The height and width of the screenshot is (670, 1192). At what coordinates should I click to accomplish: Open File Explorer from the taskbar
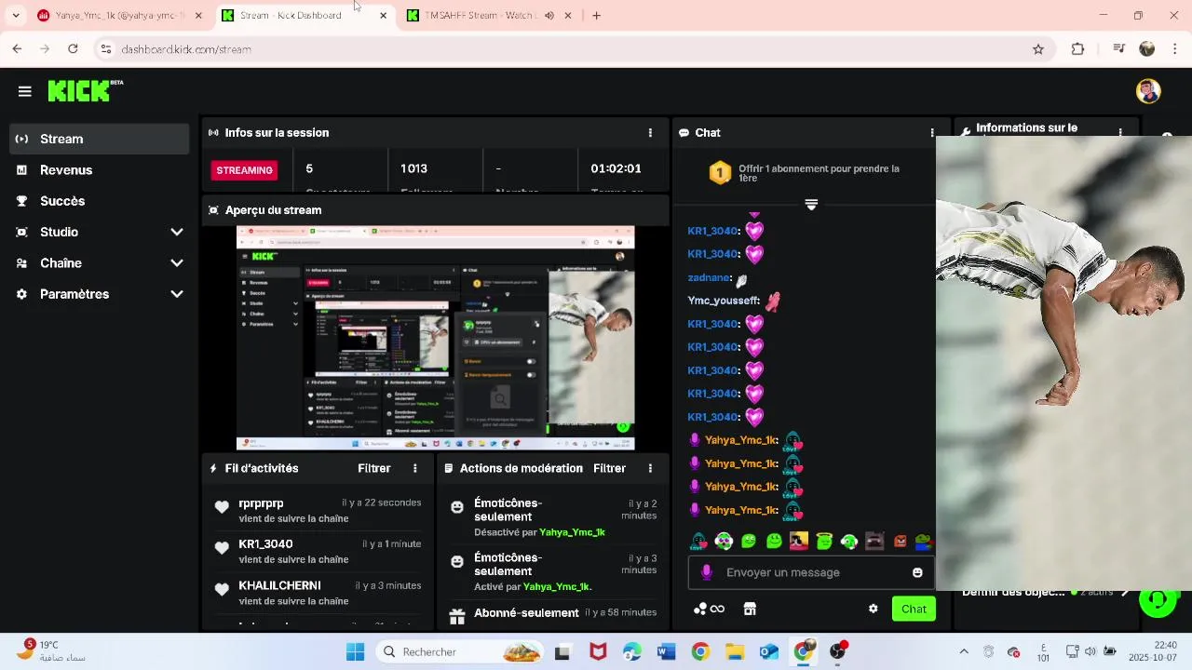735,651
